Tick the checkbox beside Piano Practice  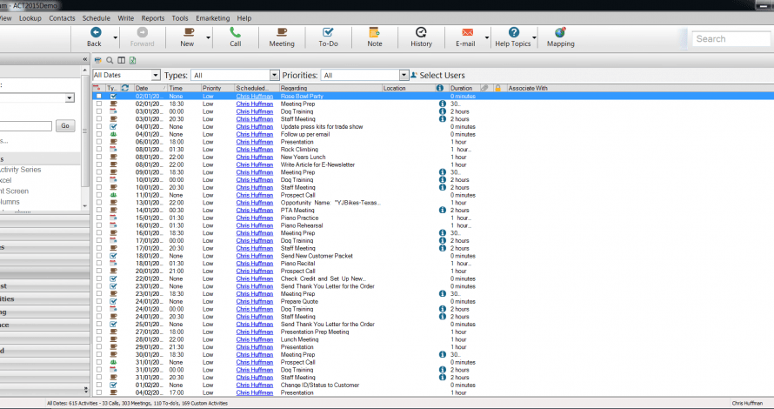pyautogui.click(x=99, y=218)
